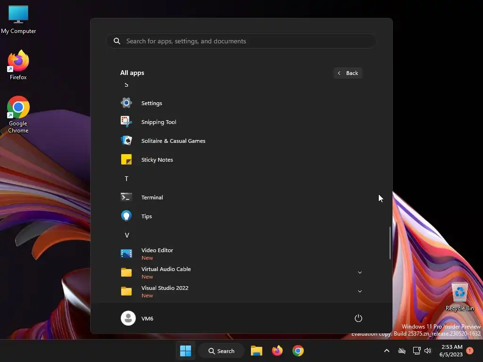This screenshot has width=483, height=362.
Task: Click the cloud sync tray icon
Action: (x=402, y=351)
